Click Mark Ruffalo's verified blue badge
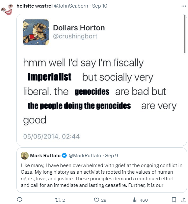The image size is (188, 204). 64,156
